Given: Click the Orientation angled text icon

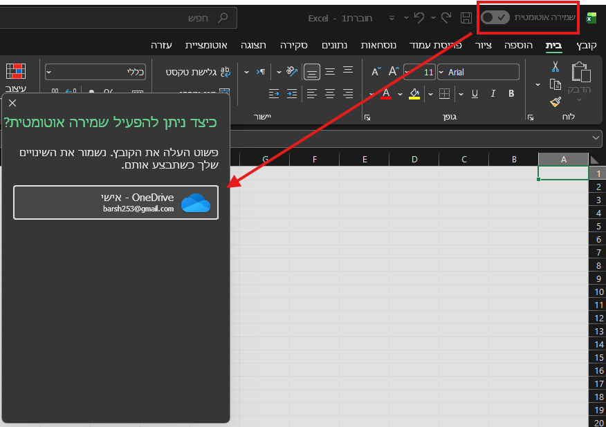Looking at the screenshot, I should pos(292,71).
